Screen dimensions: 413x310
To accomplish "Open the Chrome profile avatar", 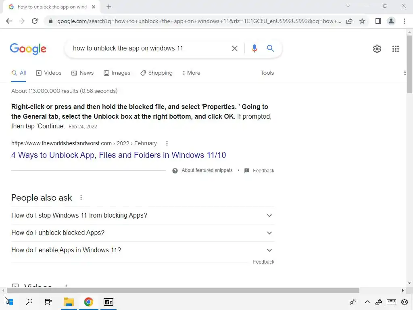I will pyautogui.click(x=391, y=21).
